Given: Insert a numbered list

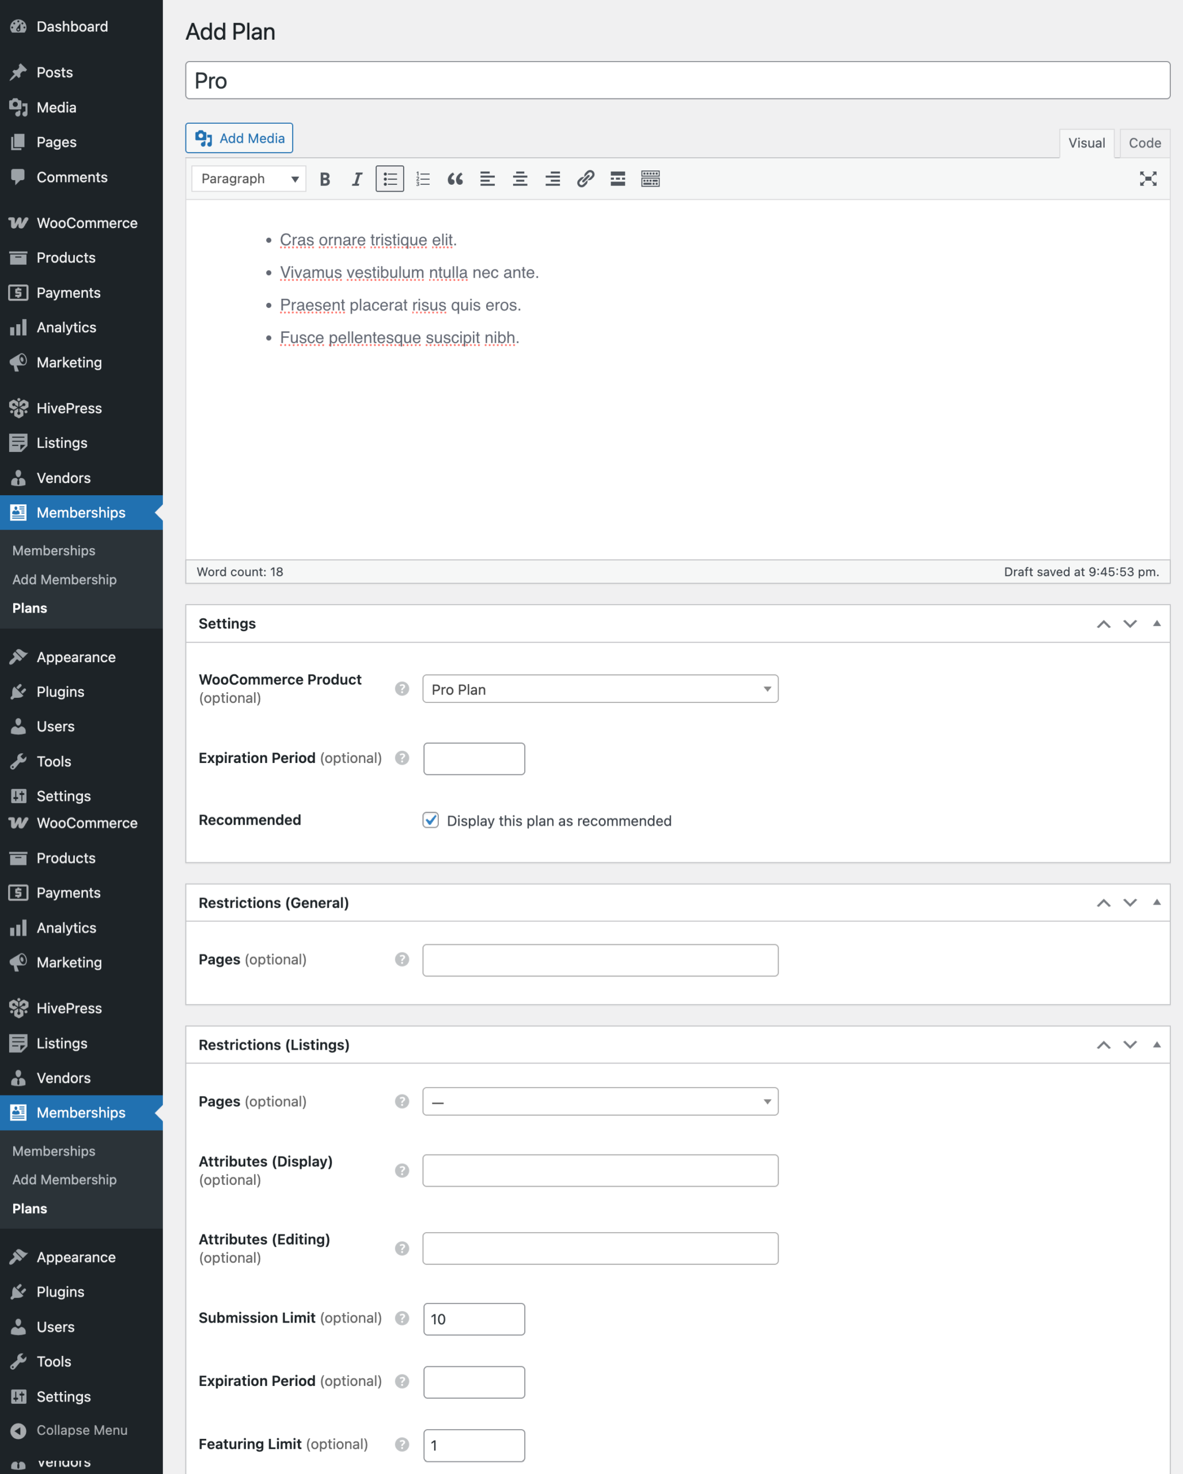Looking at the screenshot, I should (423, 178).
